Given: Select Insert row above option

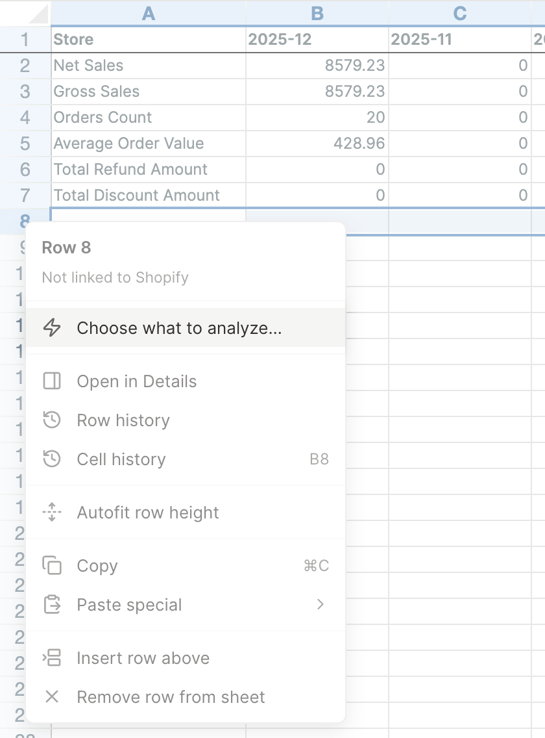Looking at the screenshot, I should point(186,657).
